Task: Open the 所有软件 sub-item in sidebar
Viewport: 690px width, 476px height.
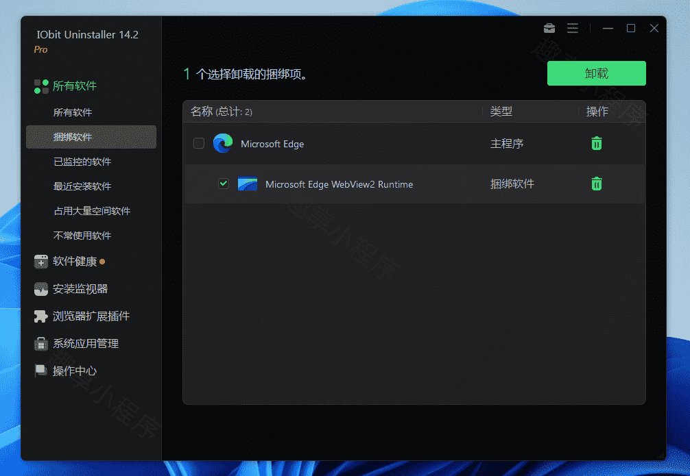Action: point(73,112)
